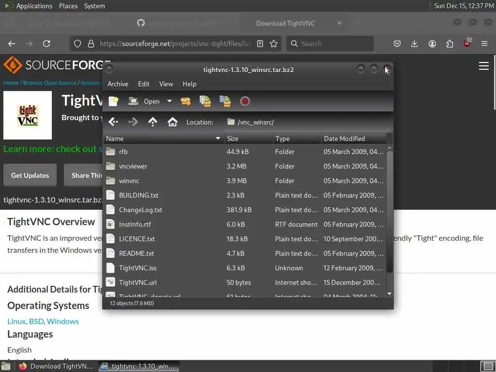Image resolution: width=496 pixels, height=372 pixels.
Task: Select TightVNC.iss file
Action: tap(245, 268)
